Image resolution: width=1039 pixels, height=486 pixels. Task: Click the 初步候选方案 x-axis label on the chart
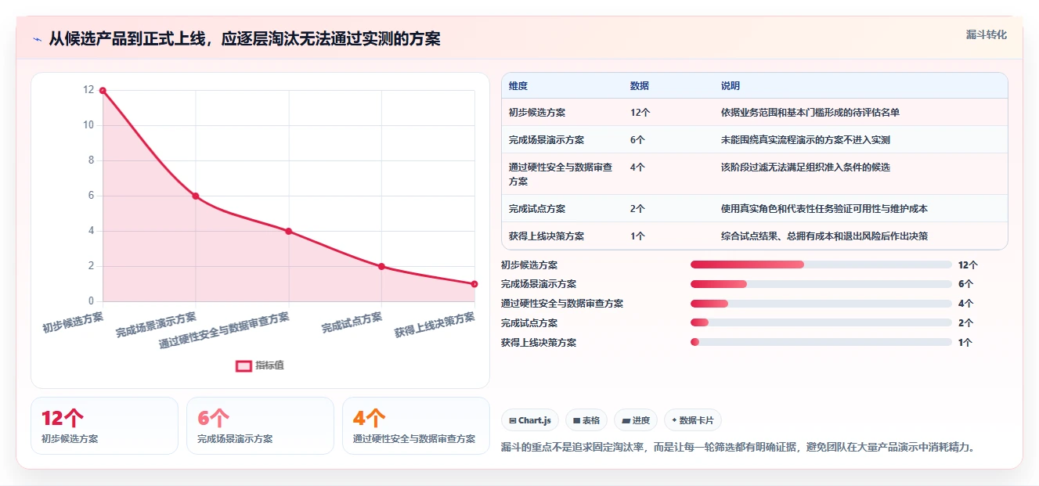tap(73, 322)
